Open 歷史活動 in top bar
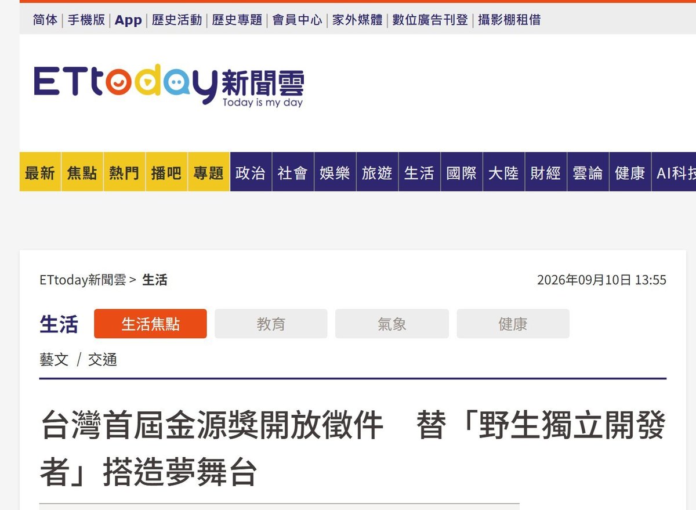The image size is (696, 510). (x=177, y=20)
